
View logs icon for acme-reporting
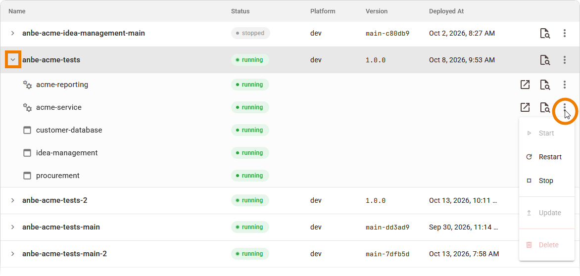[x=545, y=85]
